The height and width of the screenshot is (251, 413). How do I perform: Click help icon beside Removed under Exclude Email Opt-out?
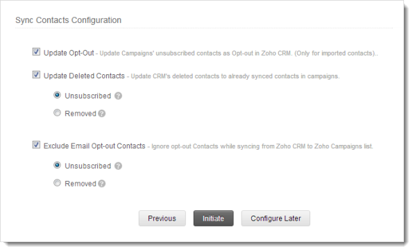101,184
